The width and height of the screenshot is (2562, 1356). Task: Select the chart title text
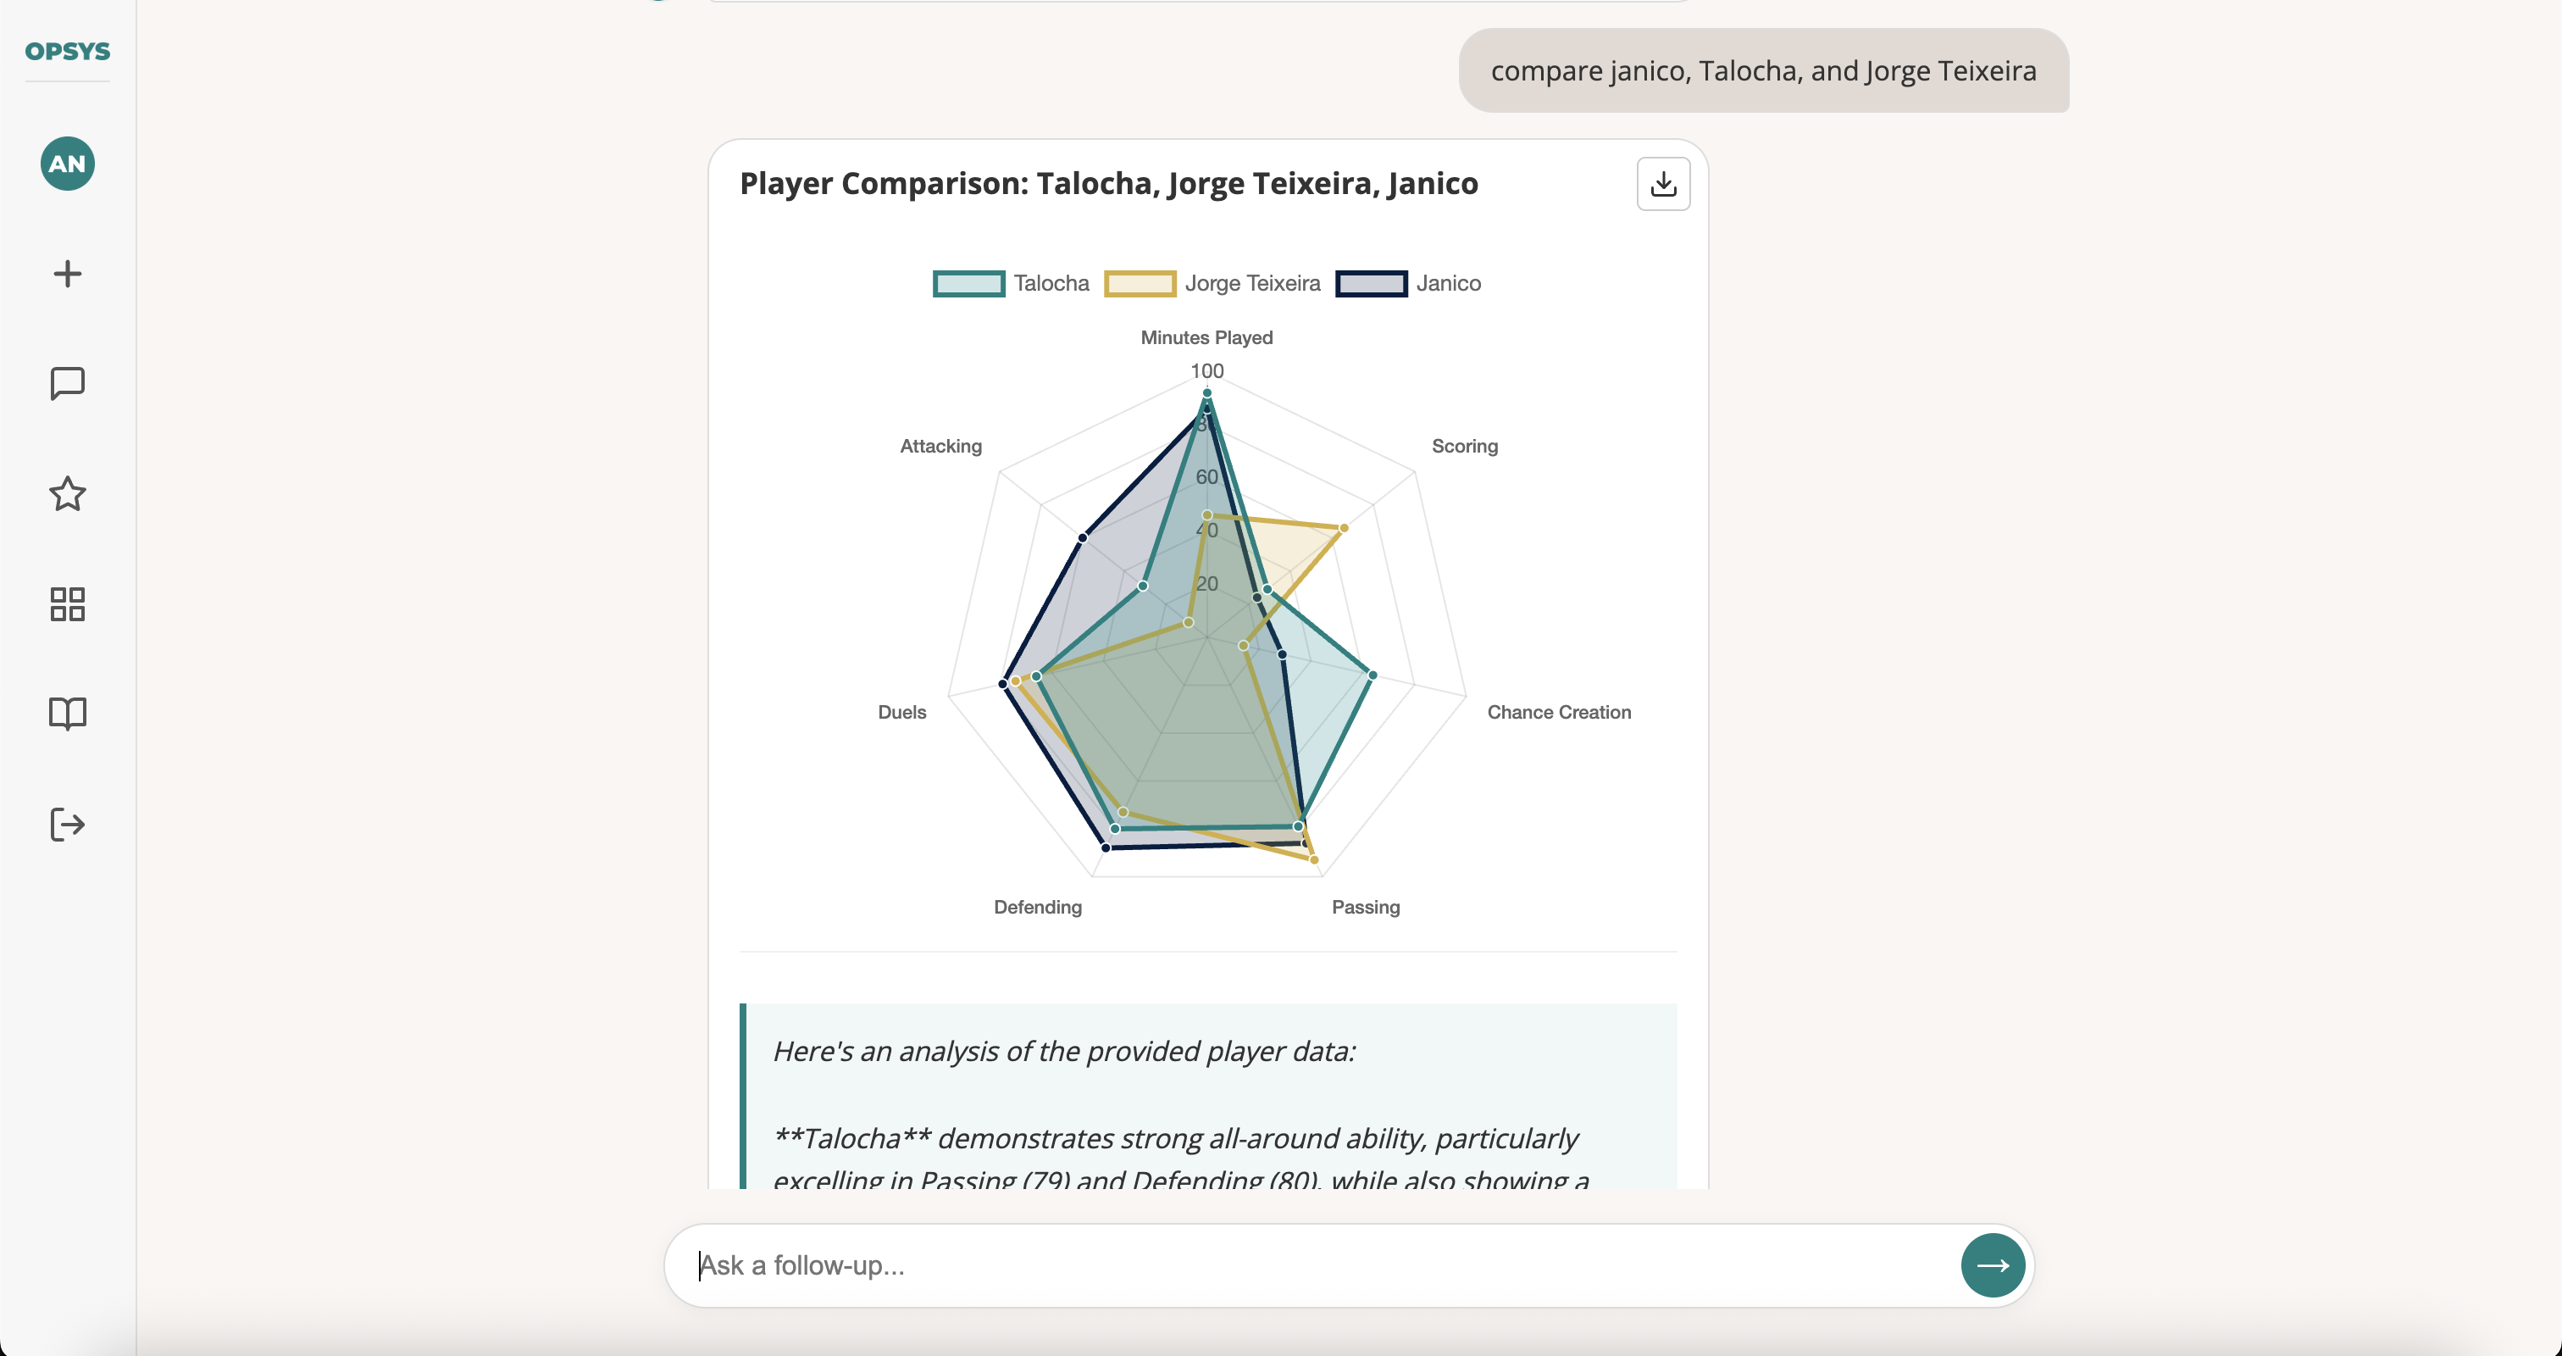(x=1108, y=183)
